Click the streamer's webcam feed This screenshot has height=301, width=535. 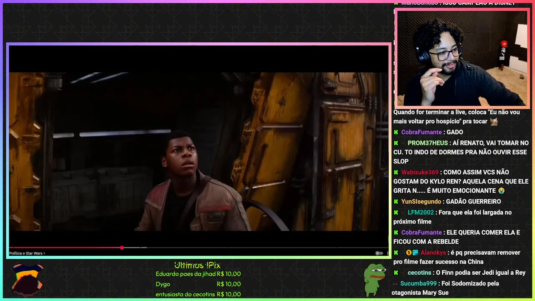pyautogui.click(x=462, y=58)
